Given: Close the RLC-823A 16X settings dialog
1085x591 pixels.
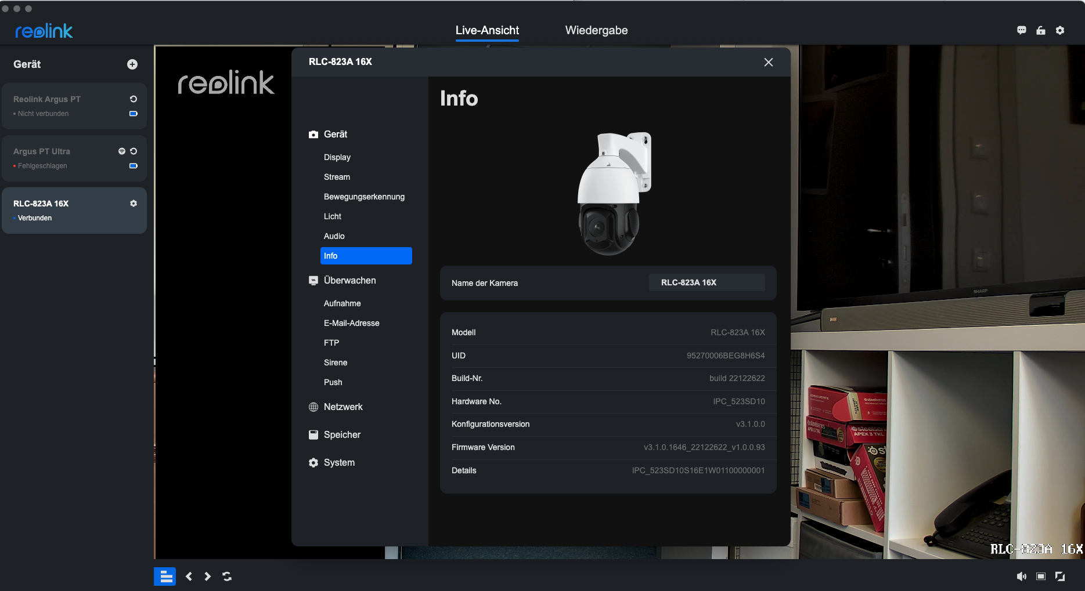Looking at the screenshot, I should tap(769, 62).
